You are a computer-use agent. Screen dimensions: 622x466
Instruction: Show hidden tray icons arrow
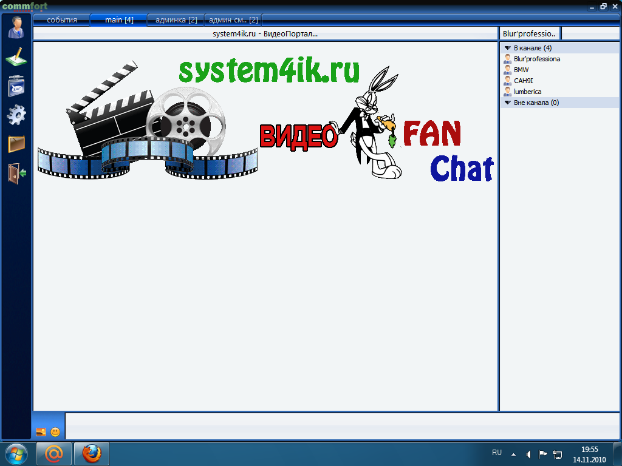point(513,454)
